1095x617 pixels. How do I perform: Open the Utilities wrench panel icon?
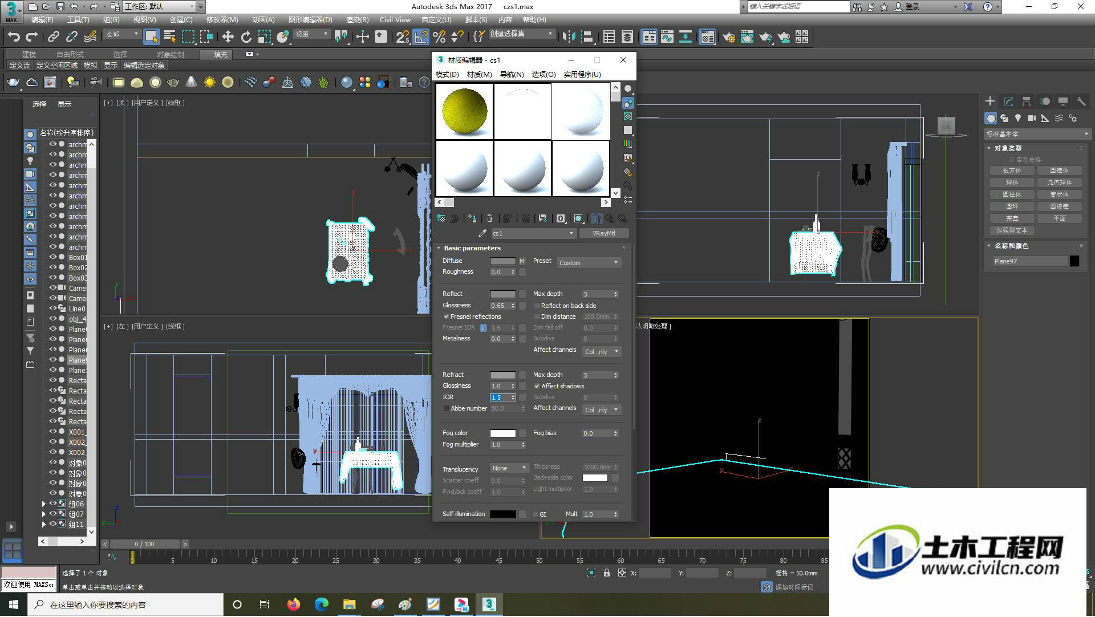click(1081, 102)
